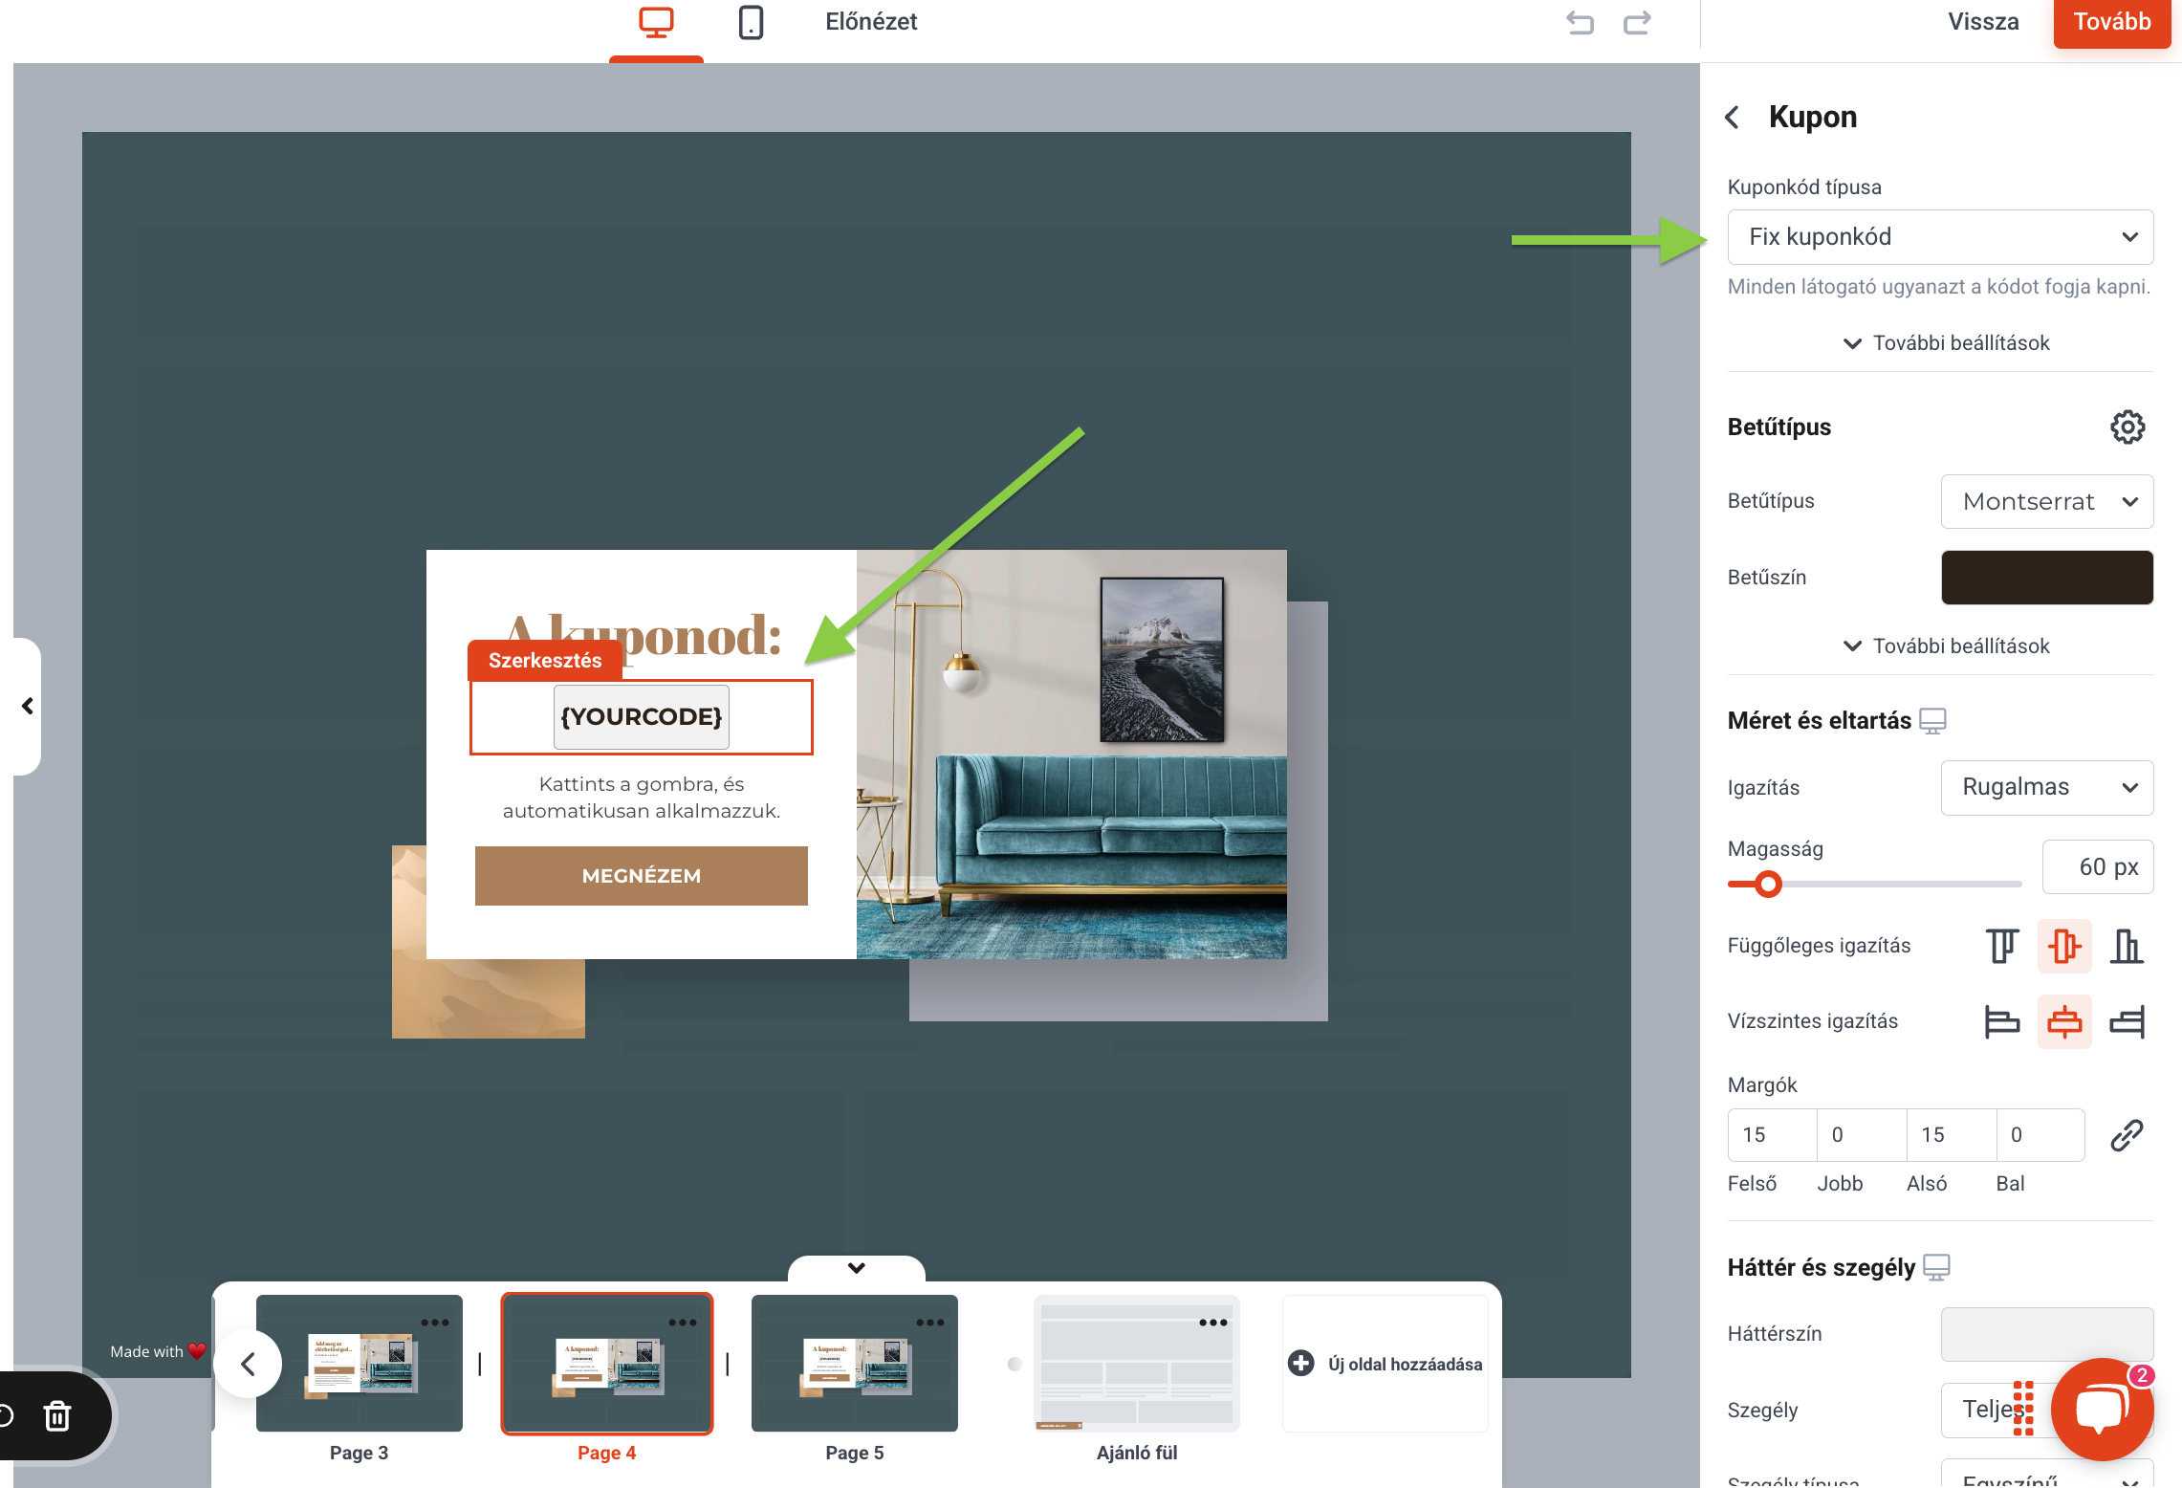Screen dimensions: 2182x1488
Task: Align horizontally to center
Action: (x=2064, y=1021)
